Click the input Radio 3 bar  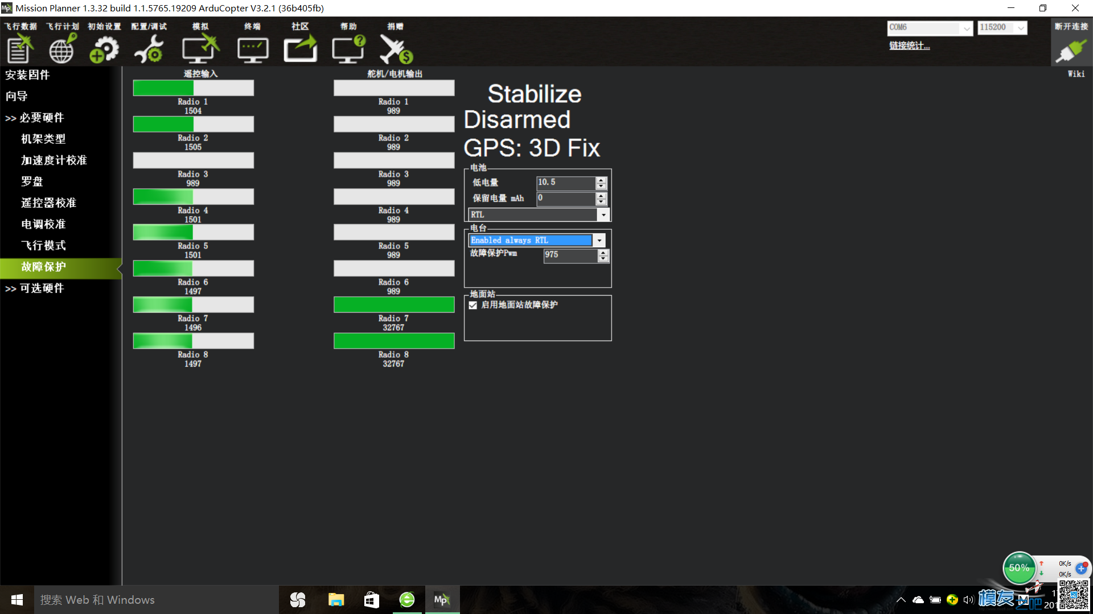click(193, 160)
